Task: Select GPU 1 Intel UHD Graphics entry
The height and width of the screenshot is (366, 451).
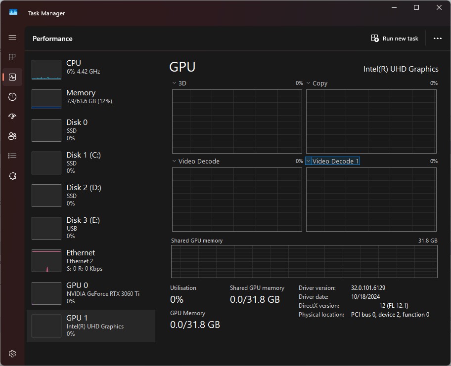Action: click(x=91, y=326)
